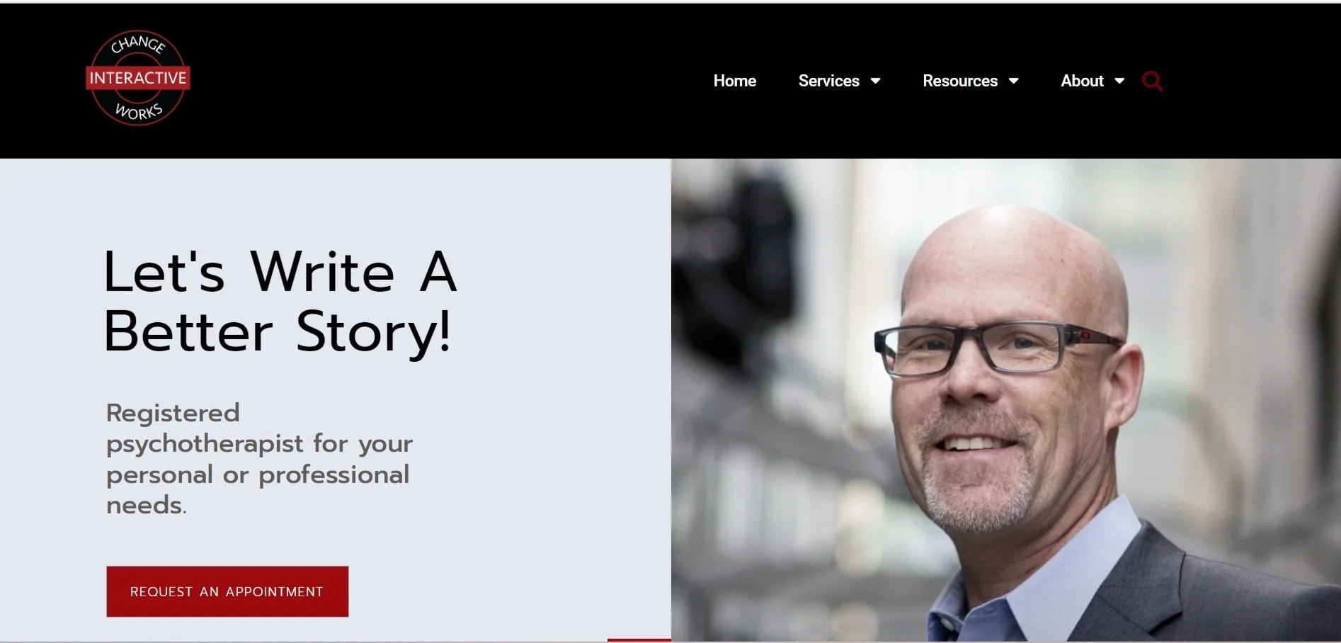Click the red slide progress bar
1341x643 pixels.
[x=639, y=639]
